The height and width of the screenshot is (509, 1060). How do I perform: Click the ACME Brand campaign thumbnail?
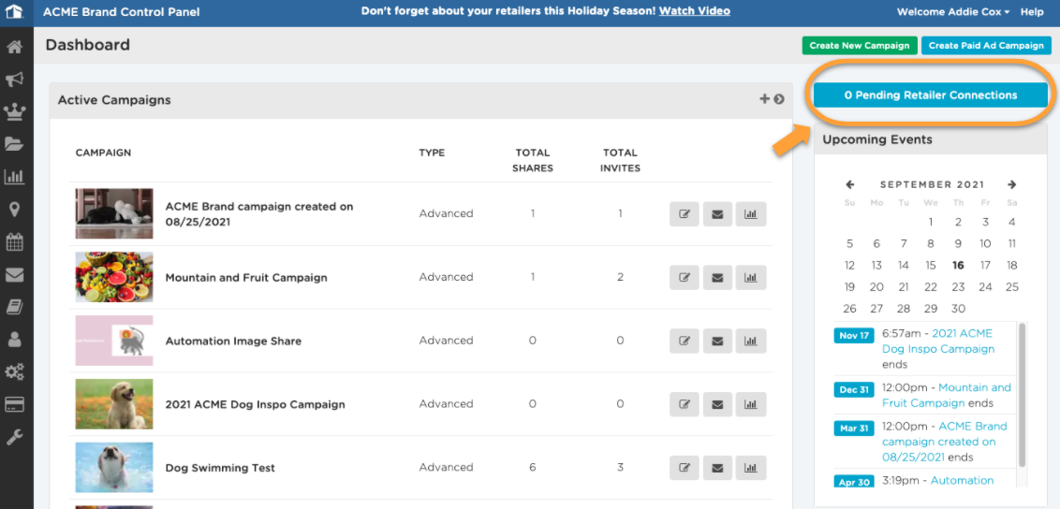click(x=113, y=213)
